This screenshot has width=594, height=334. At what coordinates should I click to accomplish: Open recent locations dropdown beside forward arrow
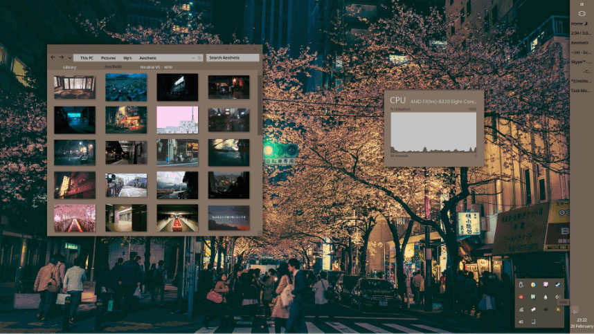pos(70,58)
